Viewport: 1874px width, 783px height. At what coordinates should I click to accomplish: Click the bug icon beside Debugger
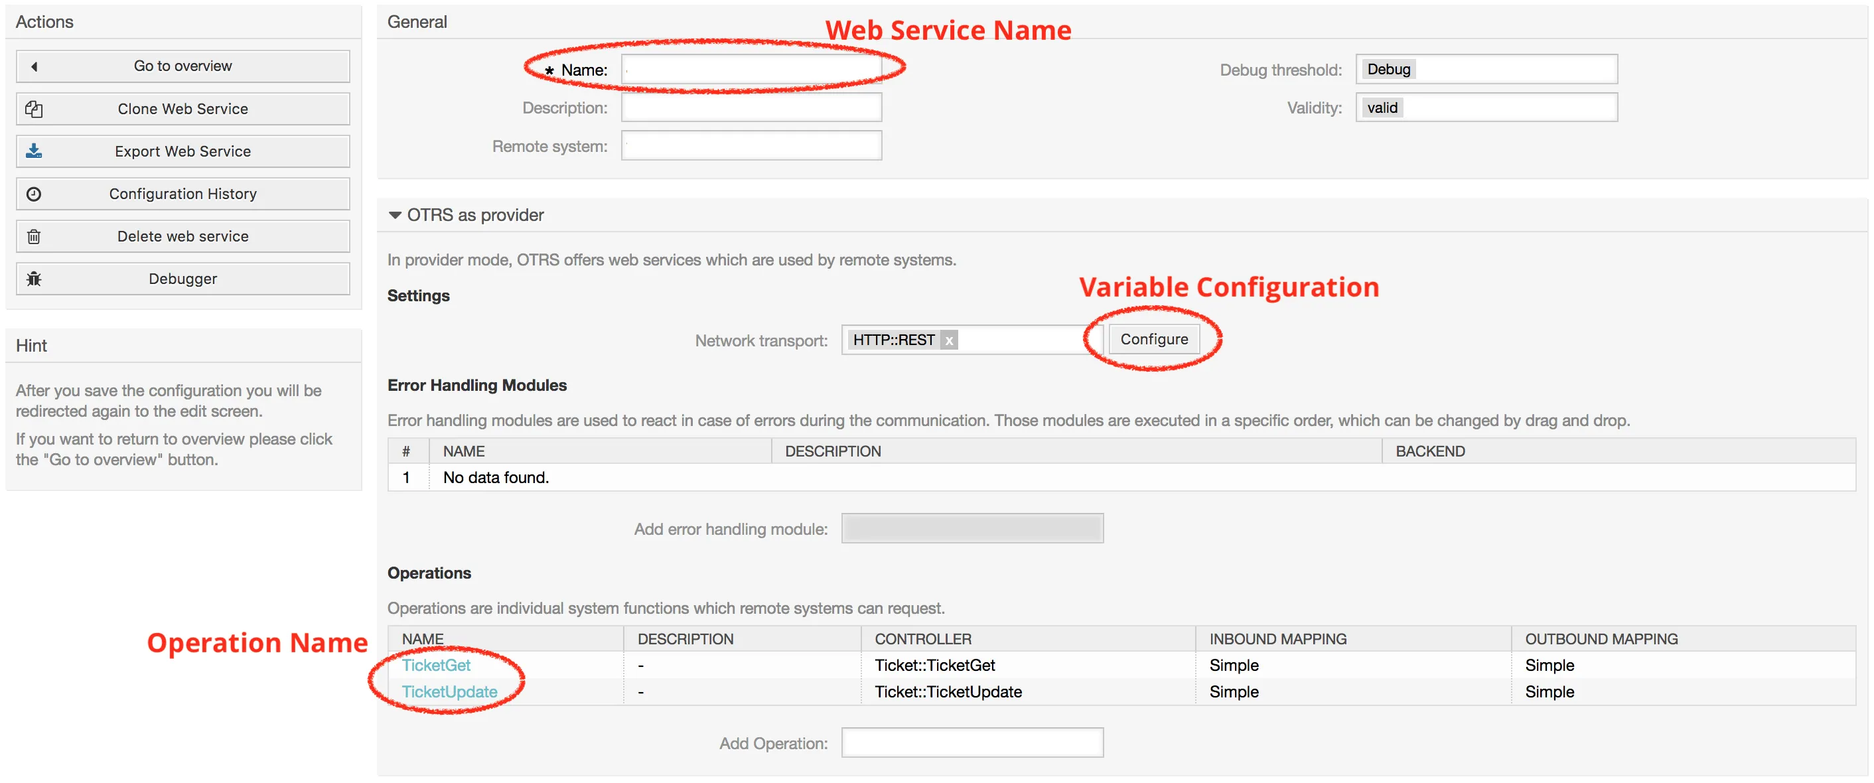click(x=35, y=279)
